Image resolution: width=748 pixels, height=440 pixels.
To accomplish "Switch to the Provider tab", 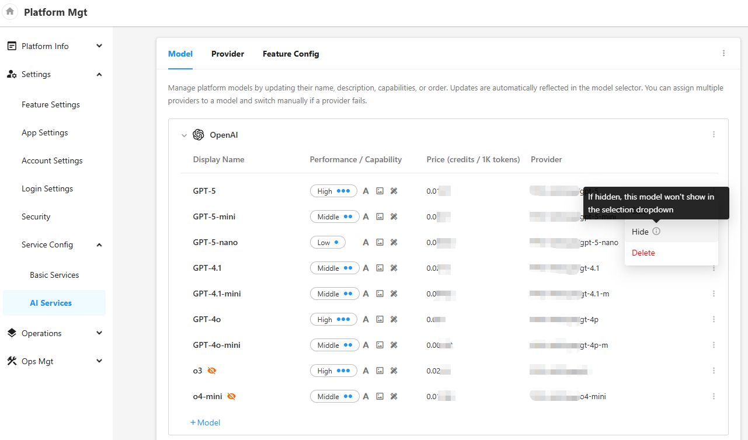I will click(228, 54).
